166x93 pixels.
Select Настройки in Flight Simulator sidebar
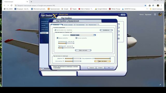coord(44,33)
